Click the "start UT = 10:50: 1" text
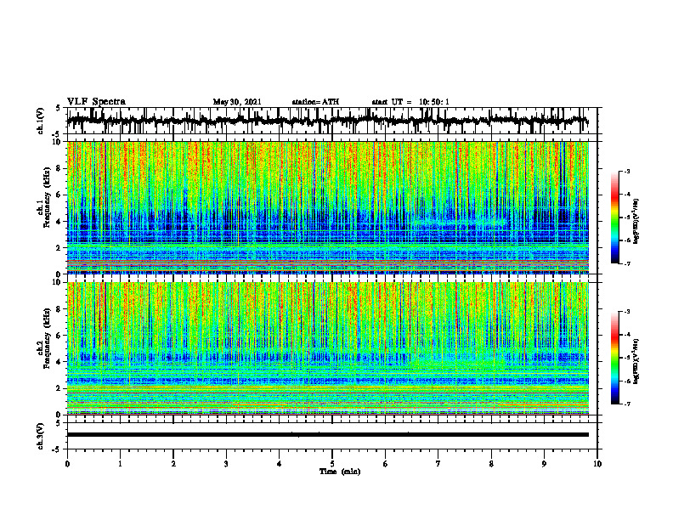Viewport: 673px width, 520px height. coord(410,102)
